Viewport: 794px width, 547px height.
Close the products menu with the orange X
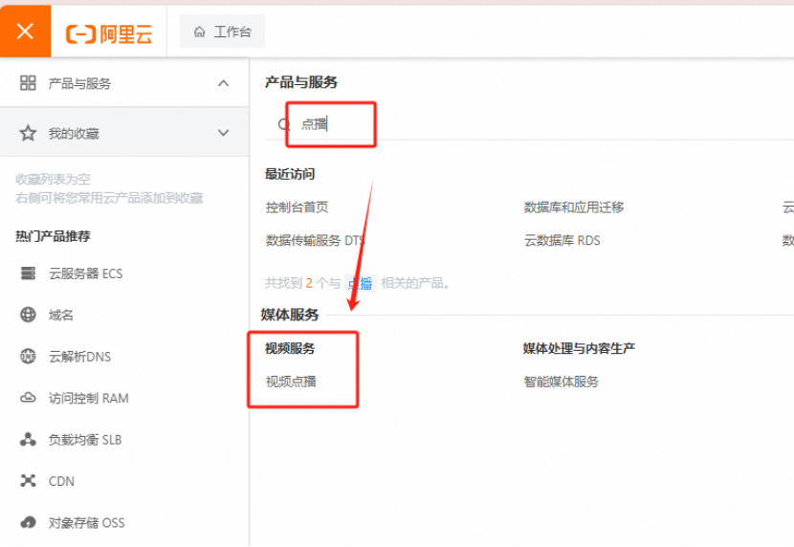[25, 32]
